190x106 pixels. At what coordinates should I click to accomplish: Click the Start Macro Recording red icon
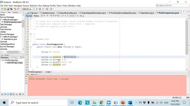pos(76,16)
